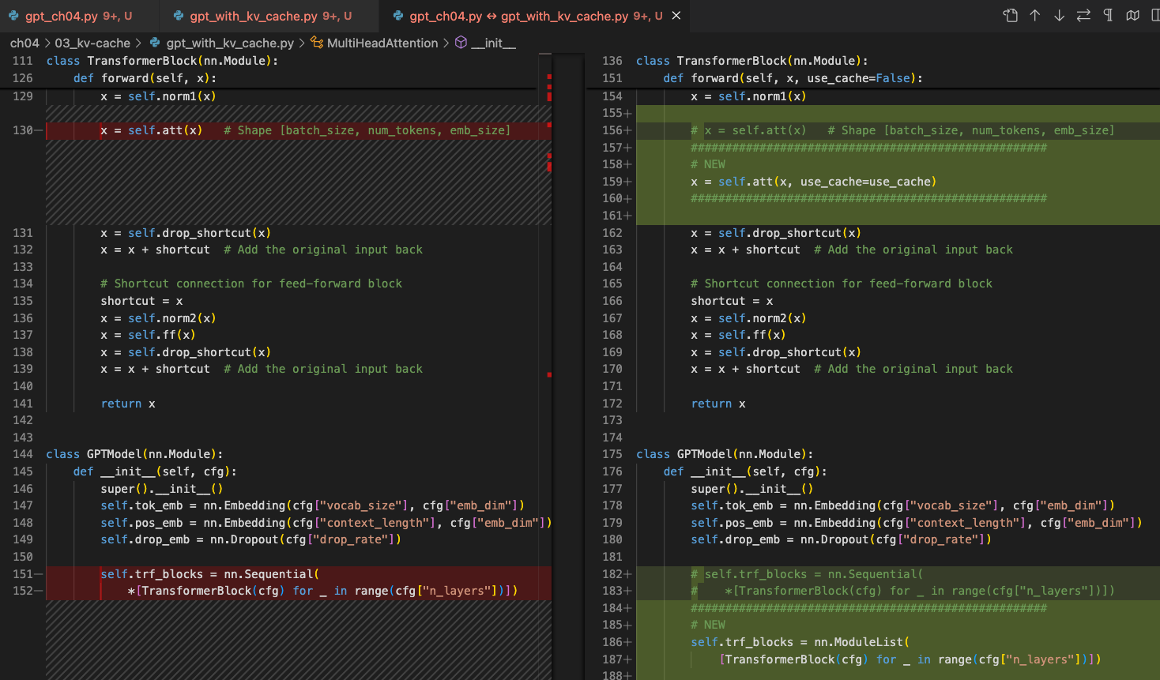Close the diff comparison tab
This screenshot has width=1160, height=680.
point(676,15)
